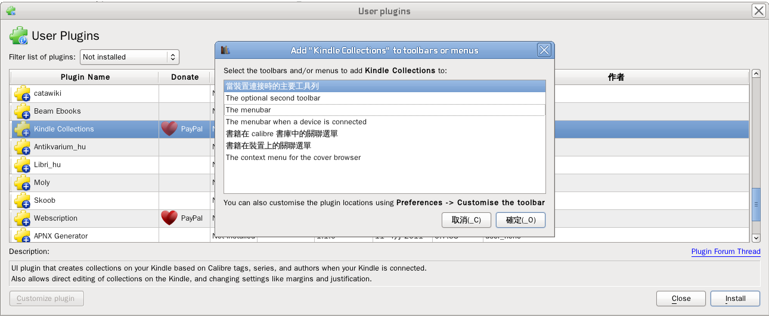Click the Beam Ebooks row name text
769x317 pixels.
(x=57, y=111)
